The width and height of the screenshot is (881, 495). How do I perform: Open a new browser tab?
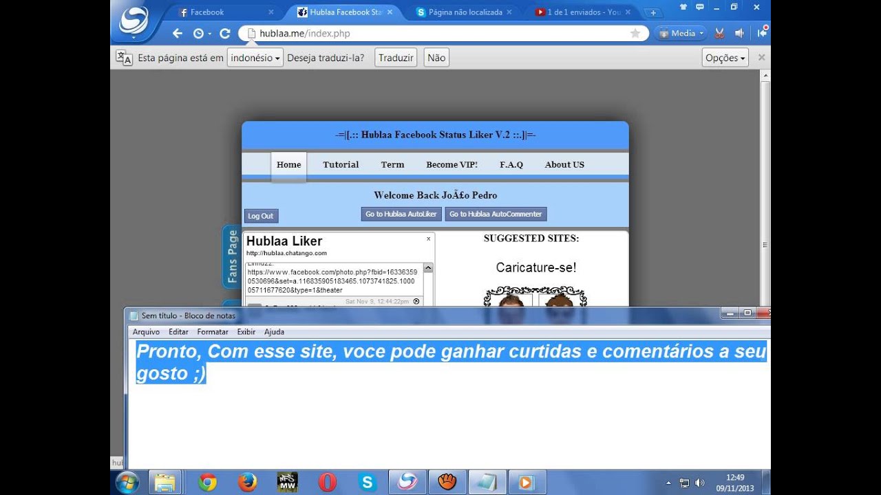652,12
